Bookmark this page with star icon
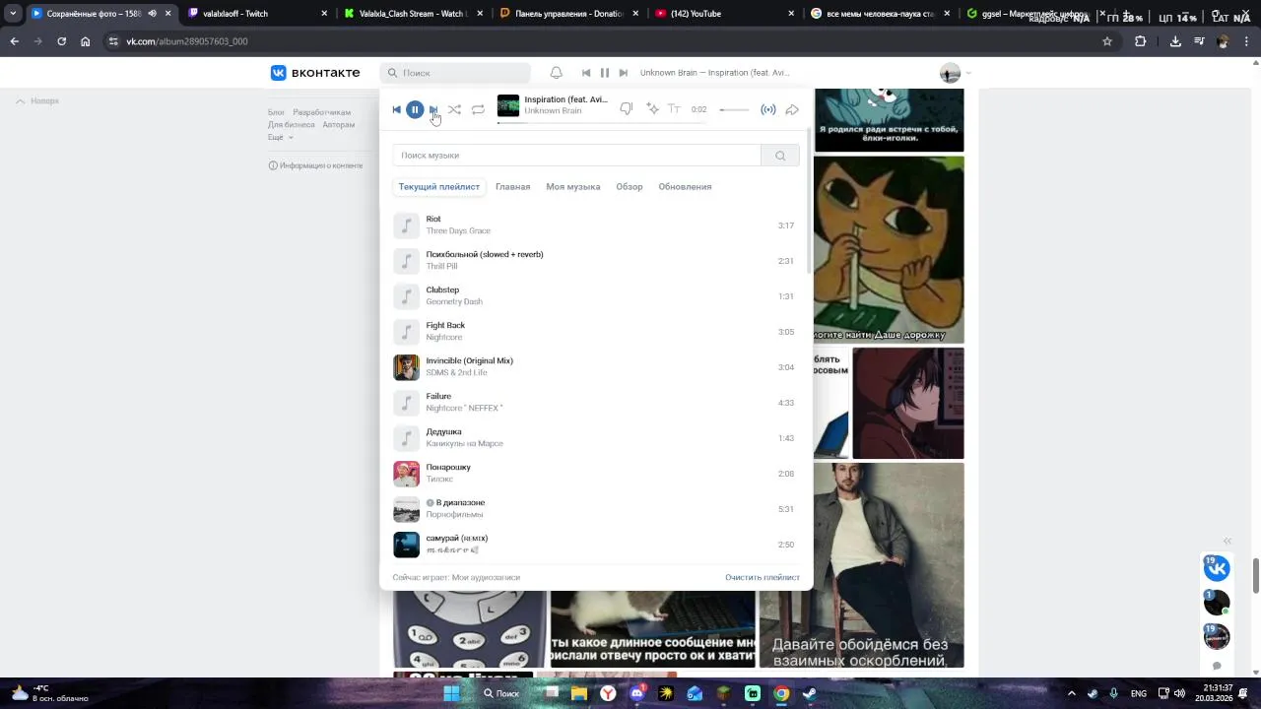The height and width of the screenshot is (709, 1261). point(1107,41)
